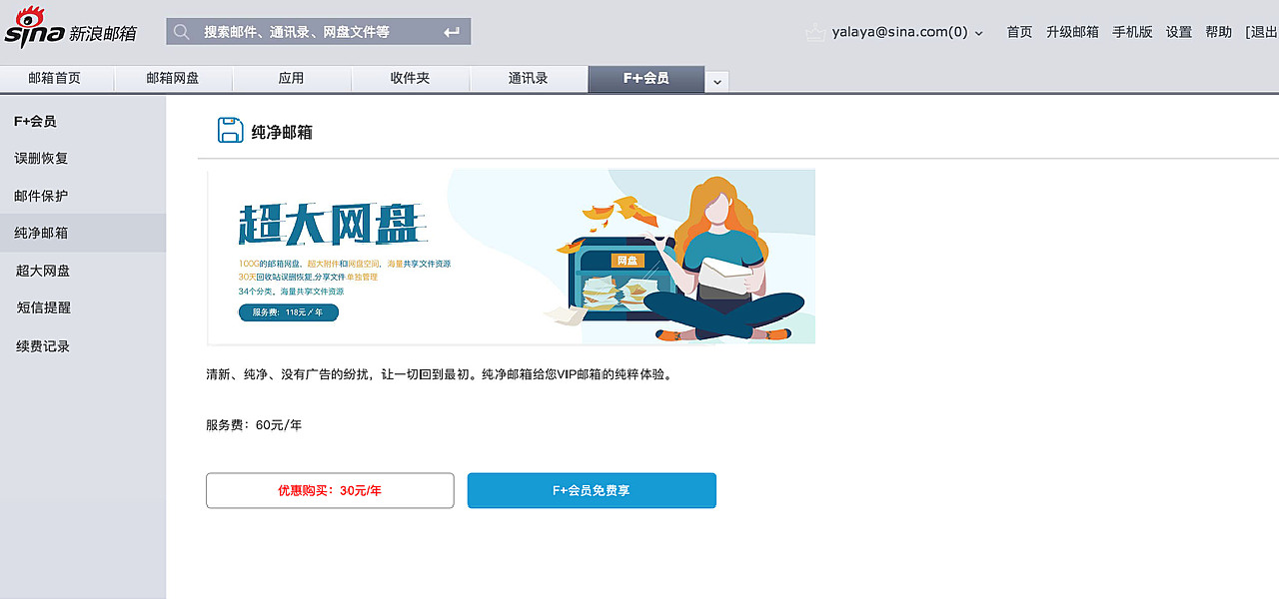Screen dimensions: 1279x600
Task: Switch to the 邮箱首页 tab
Action: pos(55,78)
